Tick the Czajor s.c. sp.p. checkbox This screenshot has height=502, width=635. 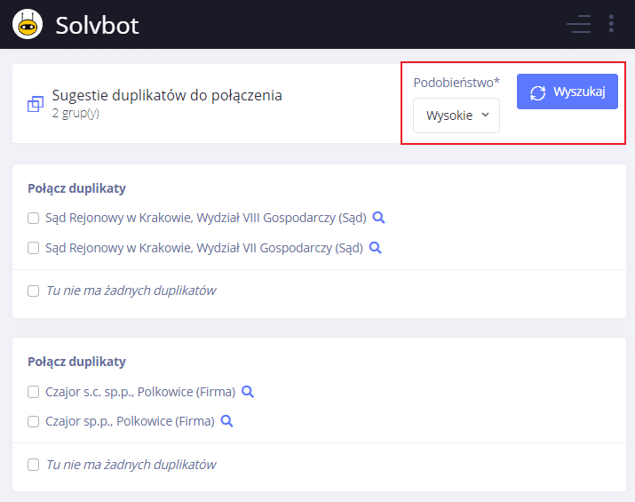point(33,392)
